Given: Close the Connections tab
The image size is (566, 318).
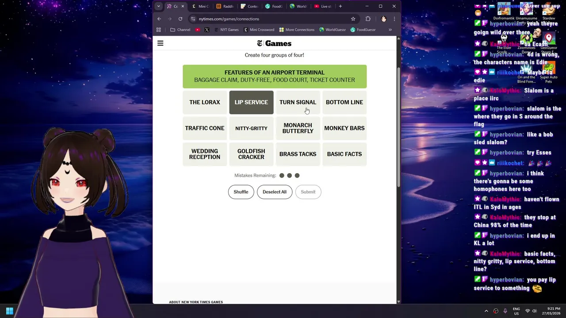Looking at the screenshot, I should pos(182,6).
